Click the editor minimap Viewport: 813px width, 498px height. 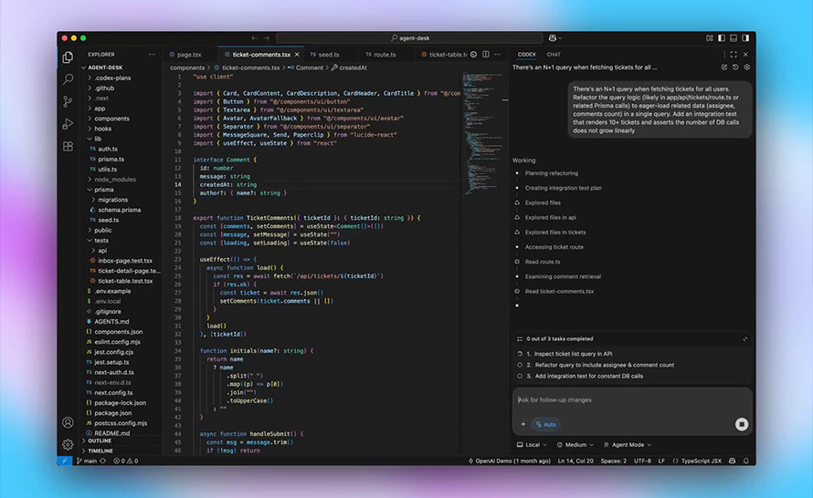(x=482, y=133)
